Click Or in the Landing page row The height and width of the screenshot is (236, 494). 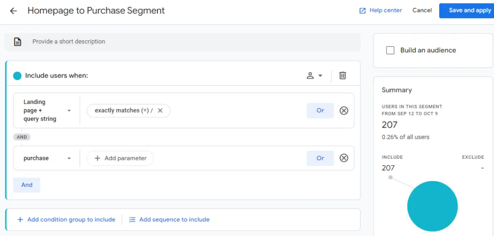(320, 111)
